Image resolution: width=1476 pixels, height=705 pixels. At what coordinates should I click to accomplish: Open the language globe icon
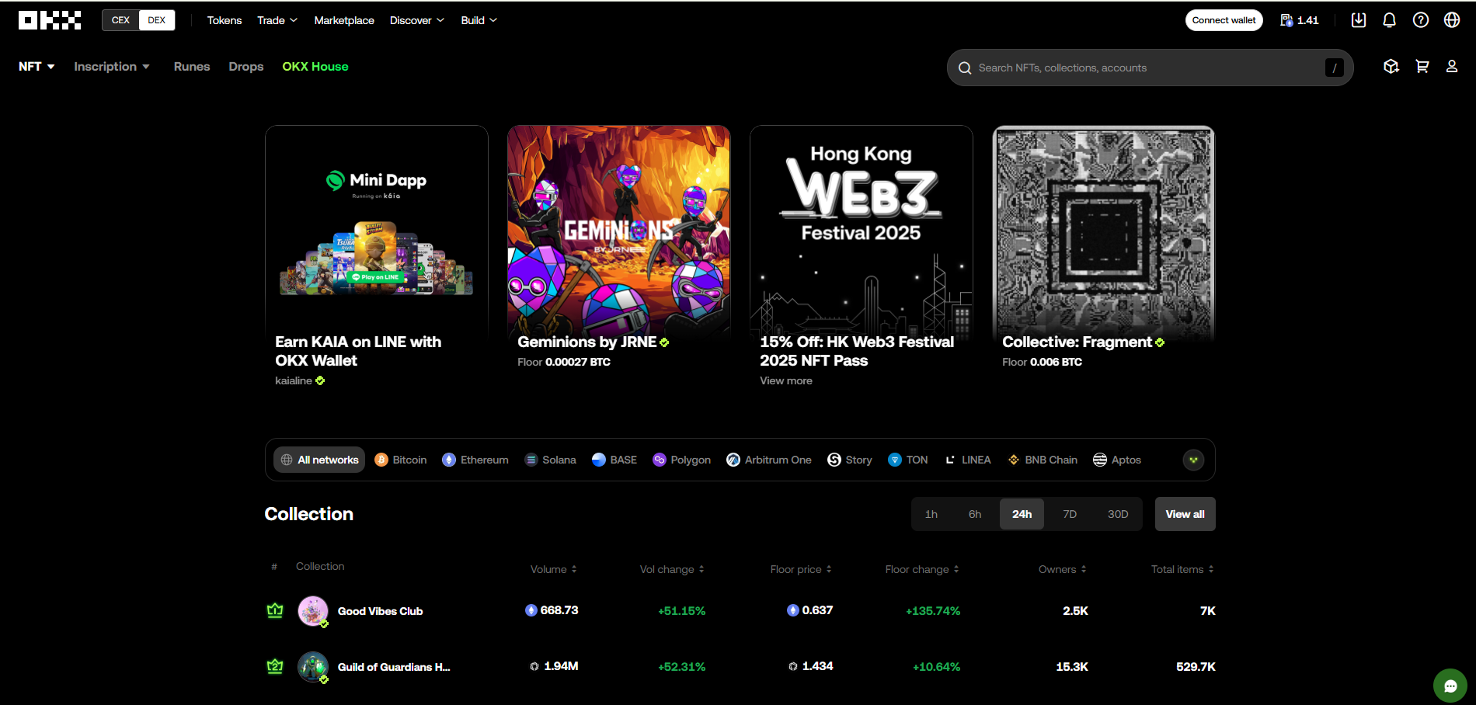(x=1452, y=20)
